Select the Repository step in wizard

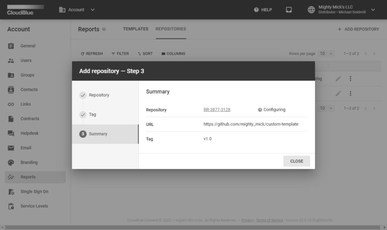pos(105,95)
